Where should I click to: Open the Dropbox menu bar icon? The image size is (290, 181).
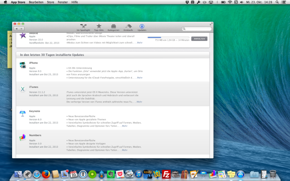(x=187, y=2)
